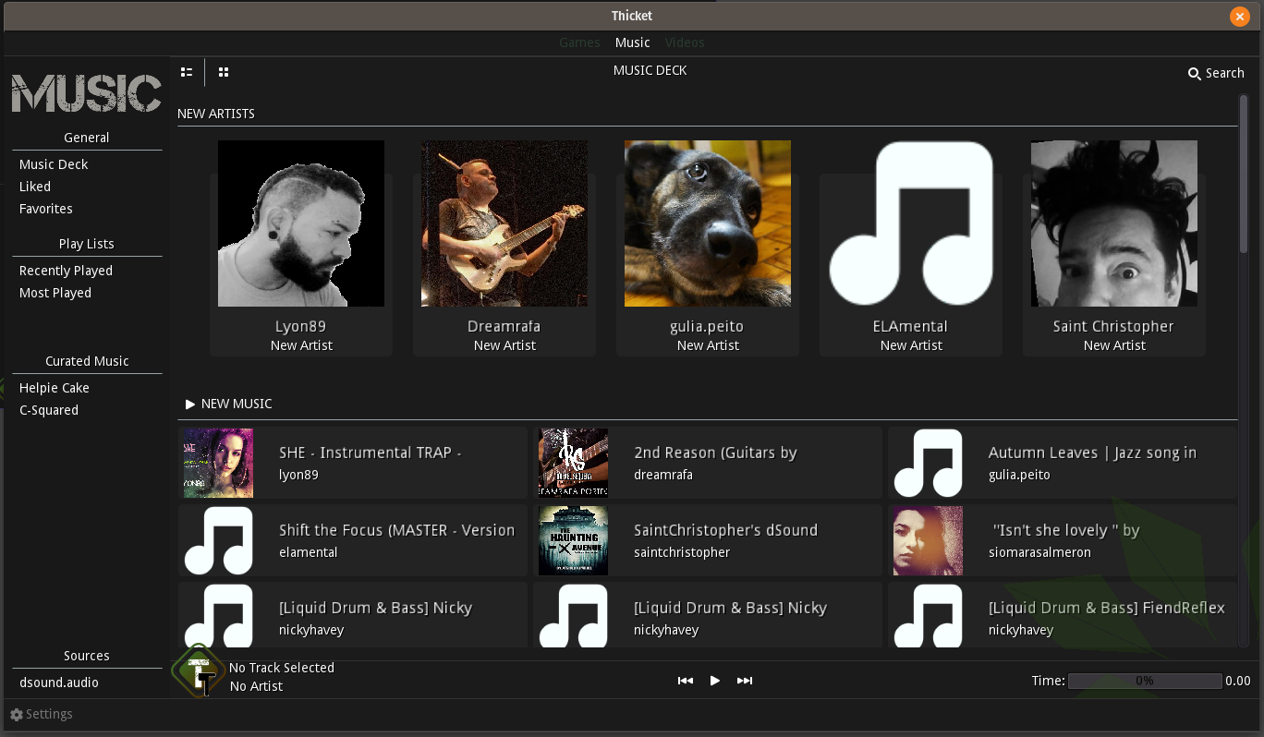This screenshot has height=737, width=1264.
Task: Skip to the next track
Action: pos(745,681)
